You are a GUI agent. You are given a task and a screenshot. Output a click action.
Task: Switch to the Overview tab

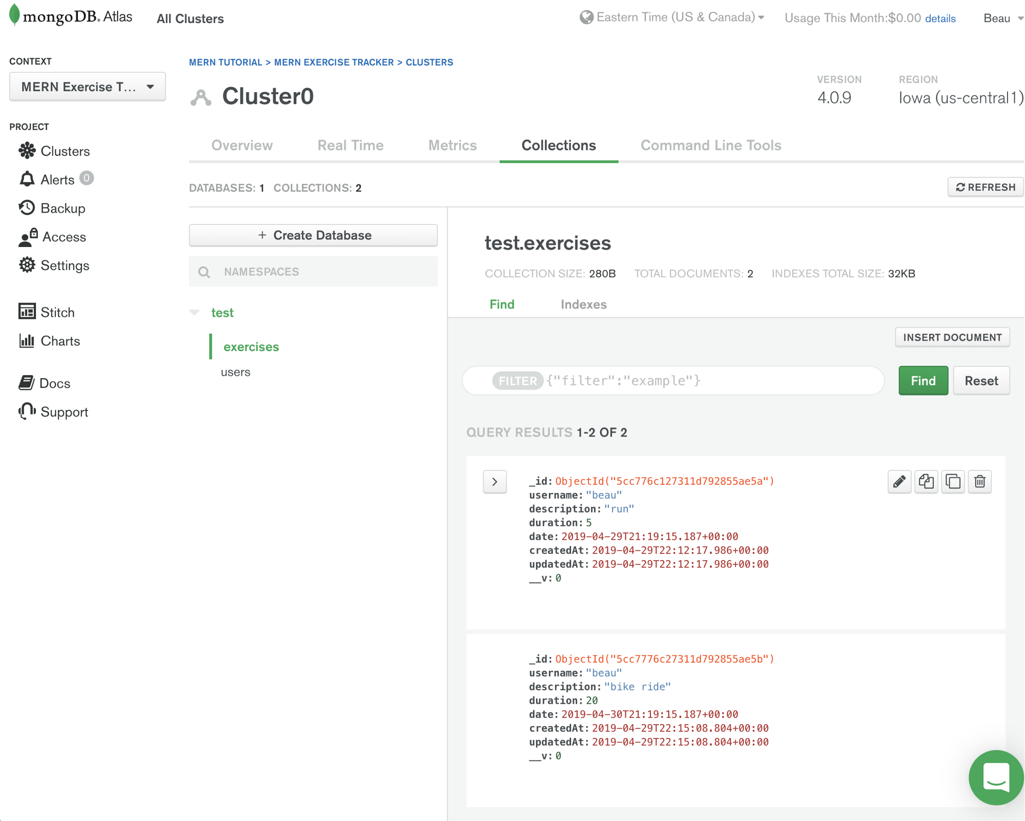[x=242, y=146]
